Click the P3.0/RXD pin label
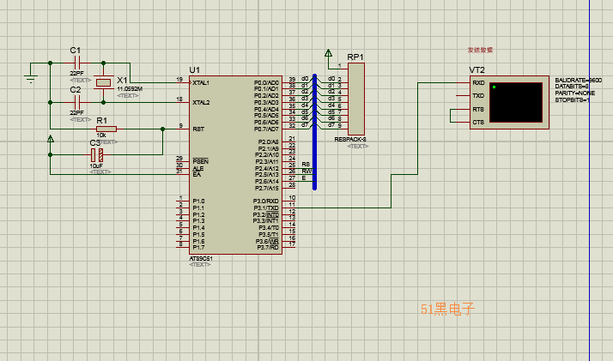Viewport: 613px width, 361px height. click(266, 202)
